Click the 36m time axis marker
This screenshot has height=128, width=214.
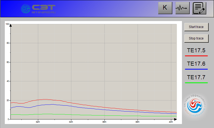[x=104, y=122]
